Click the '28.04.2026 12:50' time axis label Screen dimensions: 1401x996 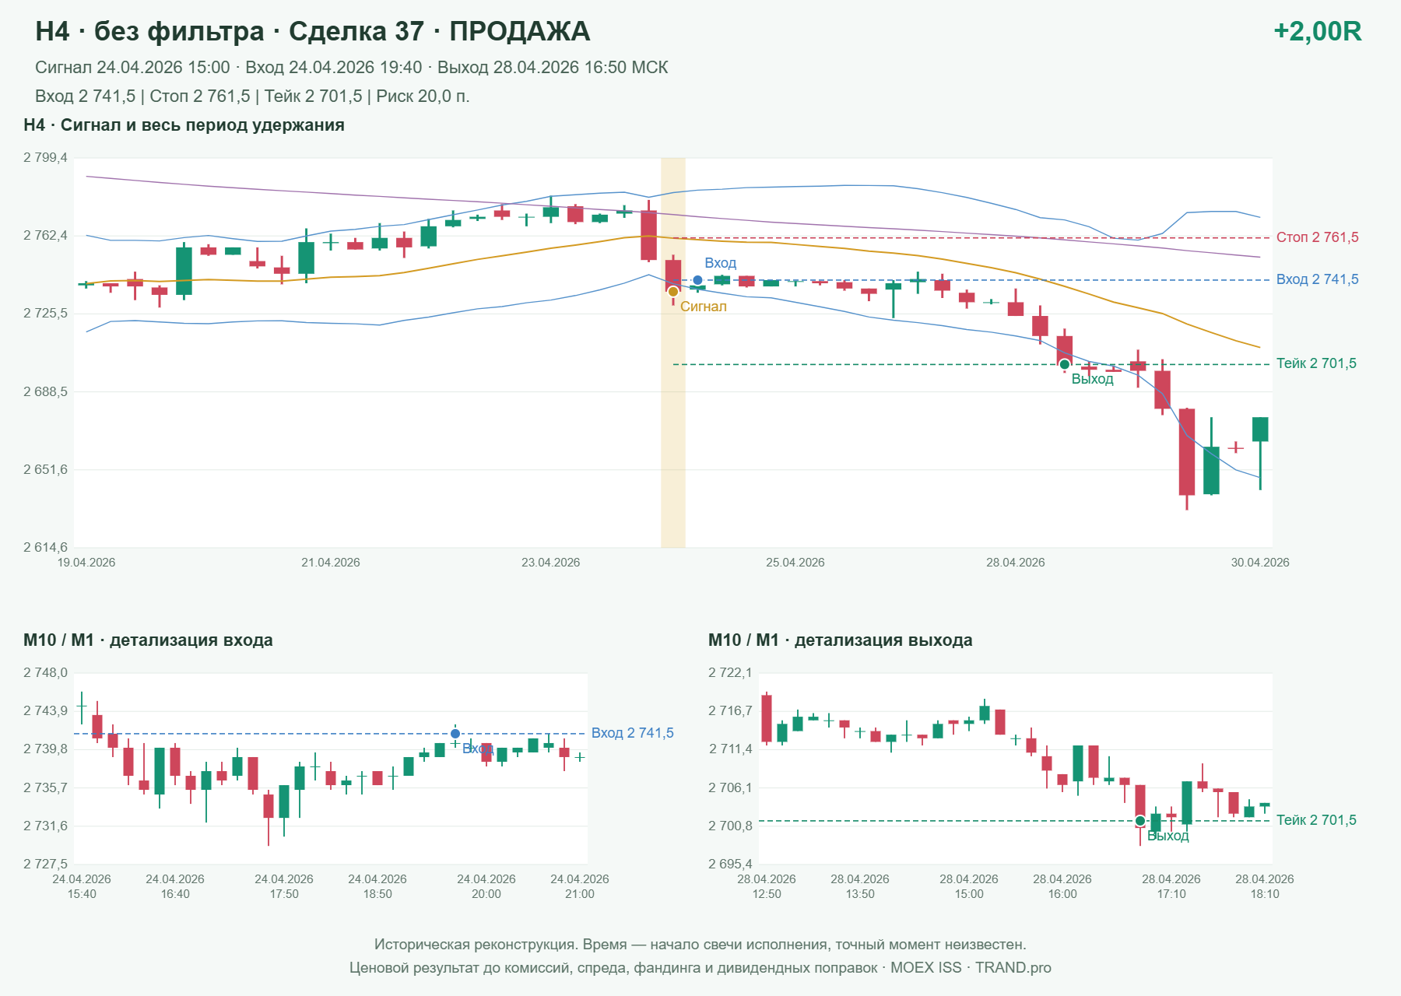coord(767,886)
